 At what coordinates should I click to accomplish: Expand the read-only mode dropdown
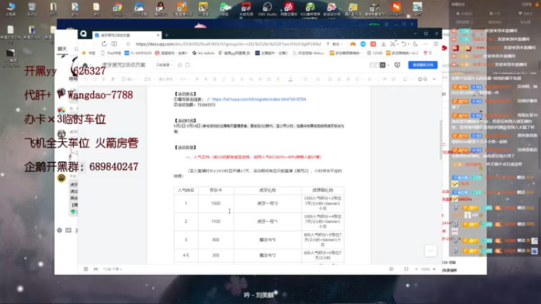[164, 65]
